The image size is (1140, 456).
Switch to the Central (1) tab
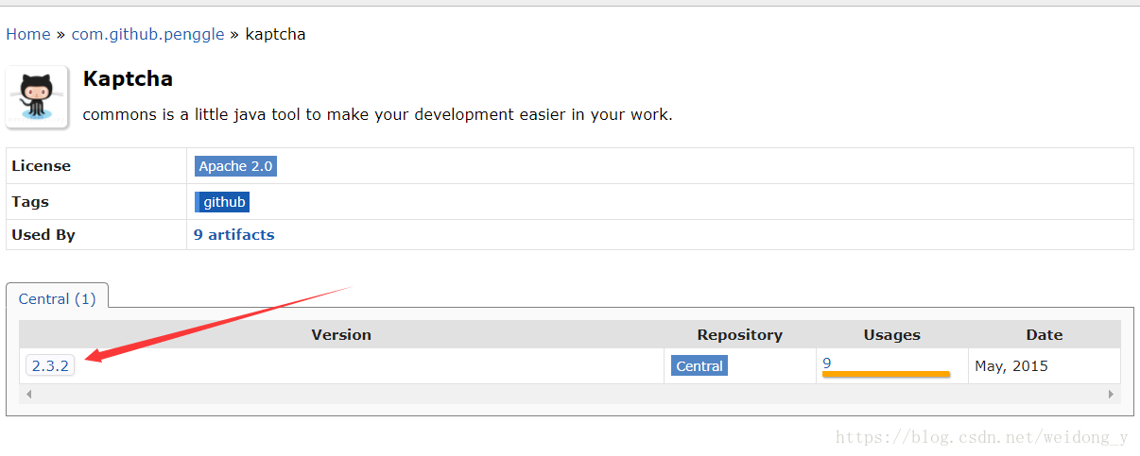[58, 299]
